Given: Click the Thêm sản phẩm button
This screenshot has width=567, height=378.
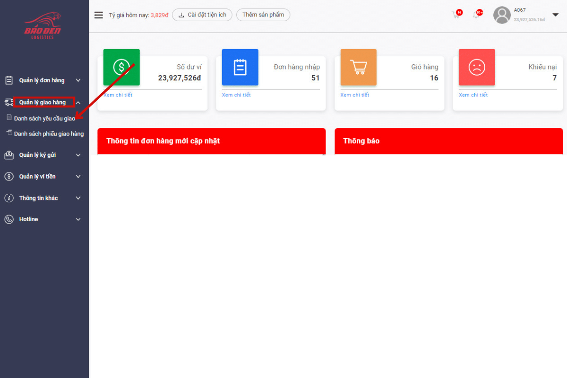Looking at the screenshot, I should tap(263, 15).
